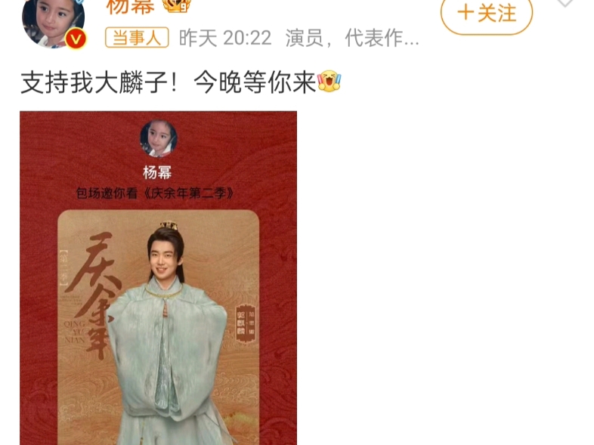Click the orange verified V badge

[x=76, y=39]
